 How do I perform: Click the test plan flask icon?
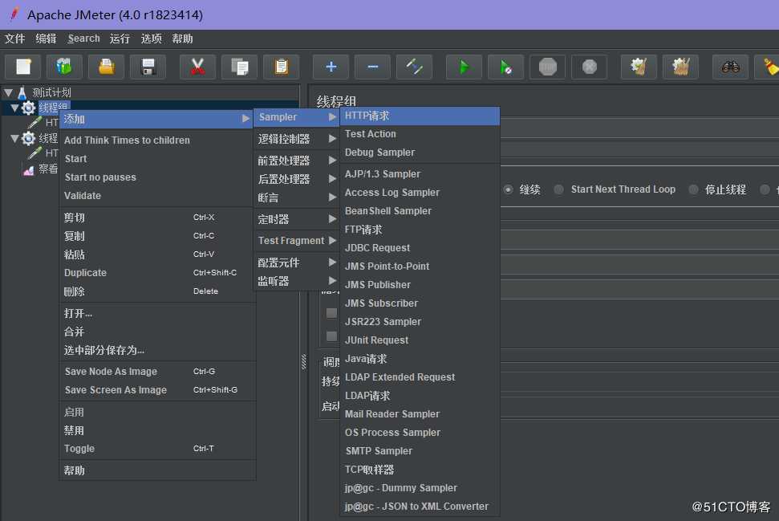[22, 92]
